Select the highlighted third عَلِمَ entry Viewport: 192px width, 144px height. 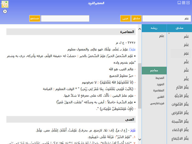coord(181,54)
